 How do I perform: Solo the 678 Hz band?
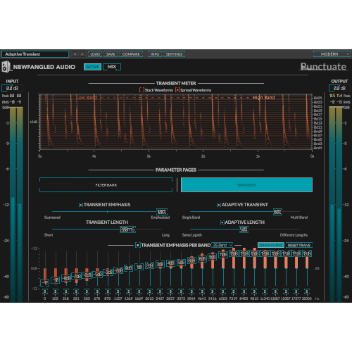pyautogui.click(x=97, y=291)
